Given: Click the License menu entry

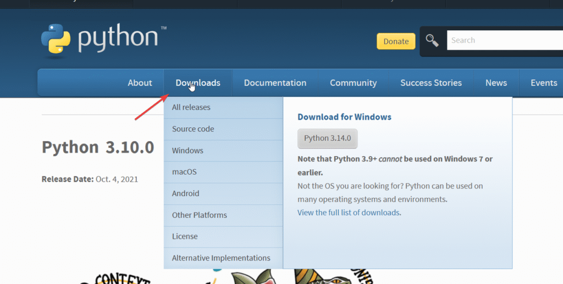Looking at the screenshot, I should [x=185, y=236].
